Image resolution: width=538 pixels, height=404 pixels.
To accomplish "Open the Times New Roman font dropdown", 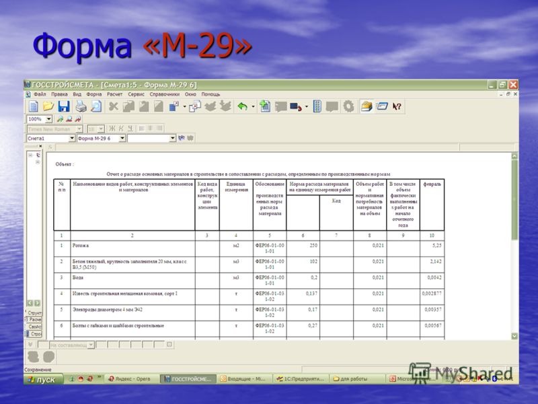I will [x=79, y=129].
